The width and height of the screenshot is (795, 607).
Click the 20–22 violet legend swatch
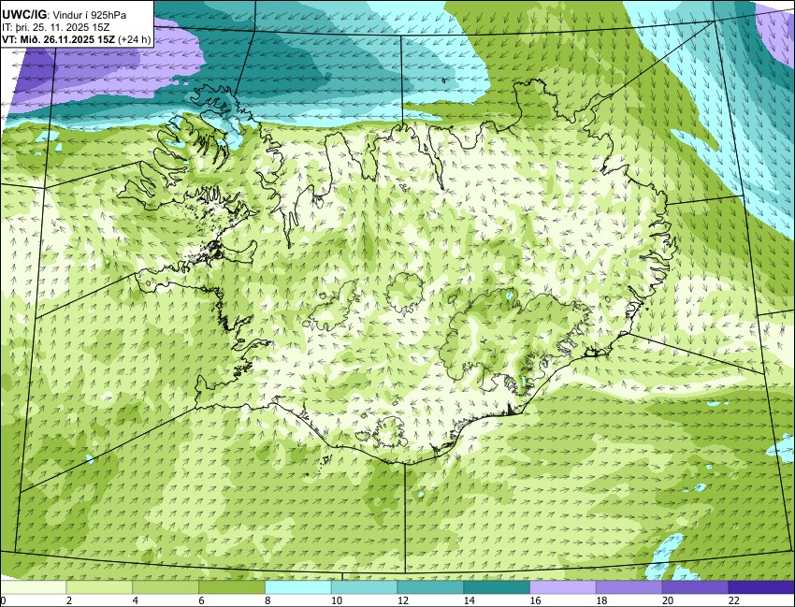696,587
